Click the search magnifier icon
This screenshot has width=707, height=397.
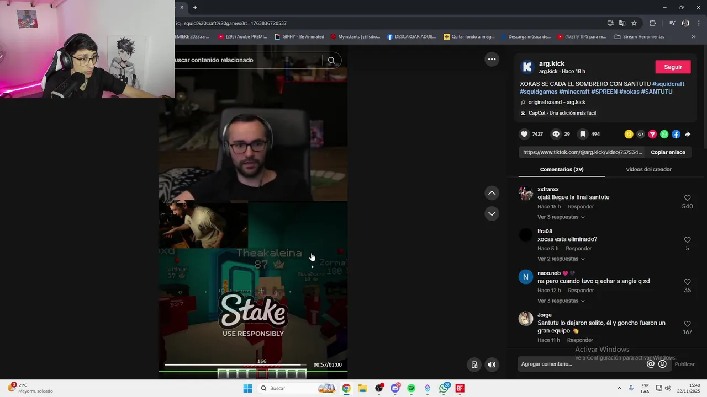pos(331,60)
